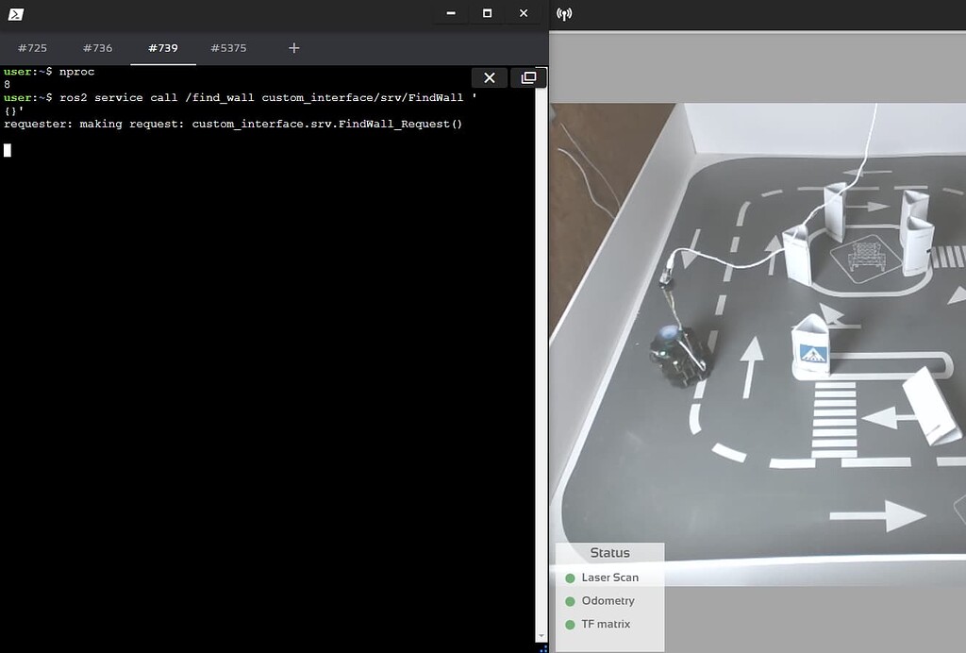966x653 pixels.
Task: Click the 'nproc' command text in terminal
Action: (x=77, y=72)
